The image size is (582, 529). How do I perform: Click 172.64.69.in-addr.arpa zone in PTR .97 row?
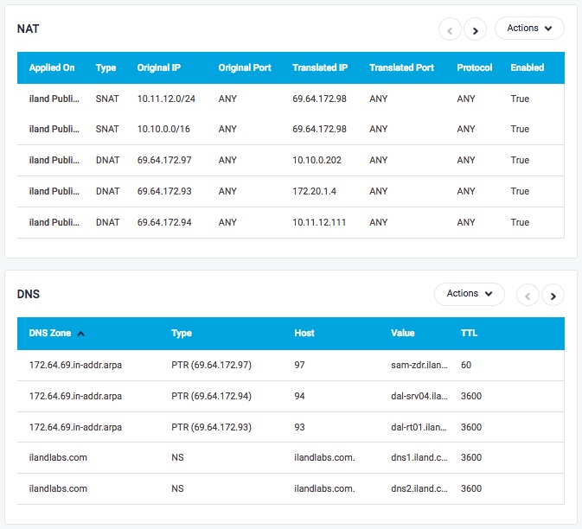point(75,365)
